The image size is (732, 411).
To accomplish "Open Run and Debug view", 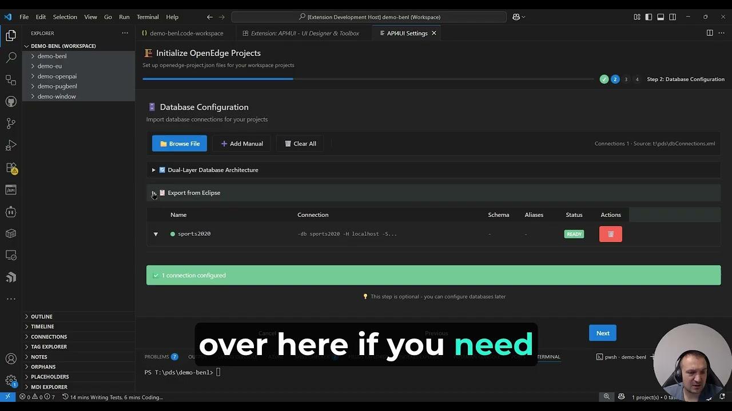I will click(11, 146).
